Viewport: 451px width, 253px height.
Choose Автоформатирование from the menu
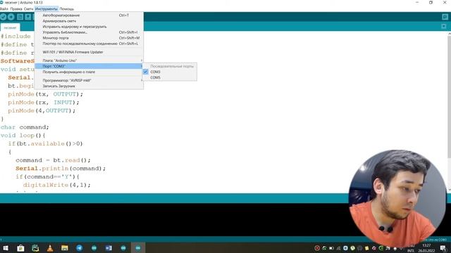click(89, 15)
